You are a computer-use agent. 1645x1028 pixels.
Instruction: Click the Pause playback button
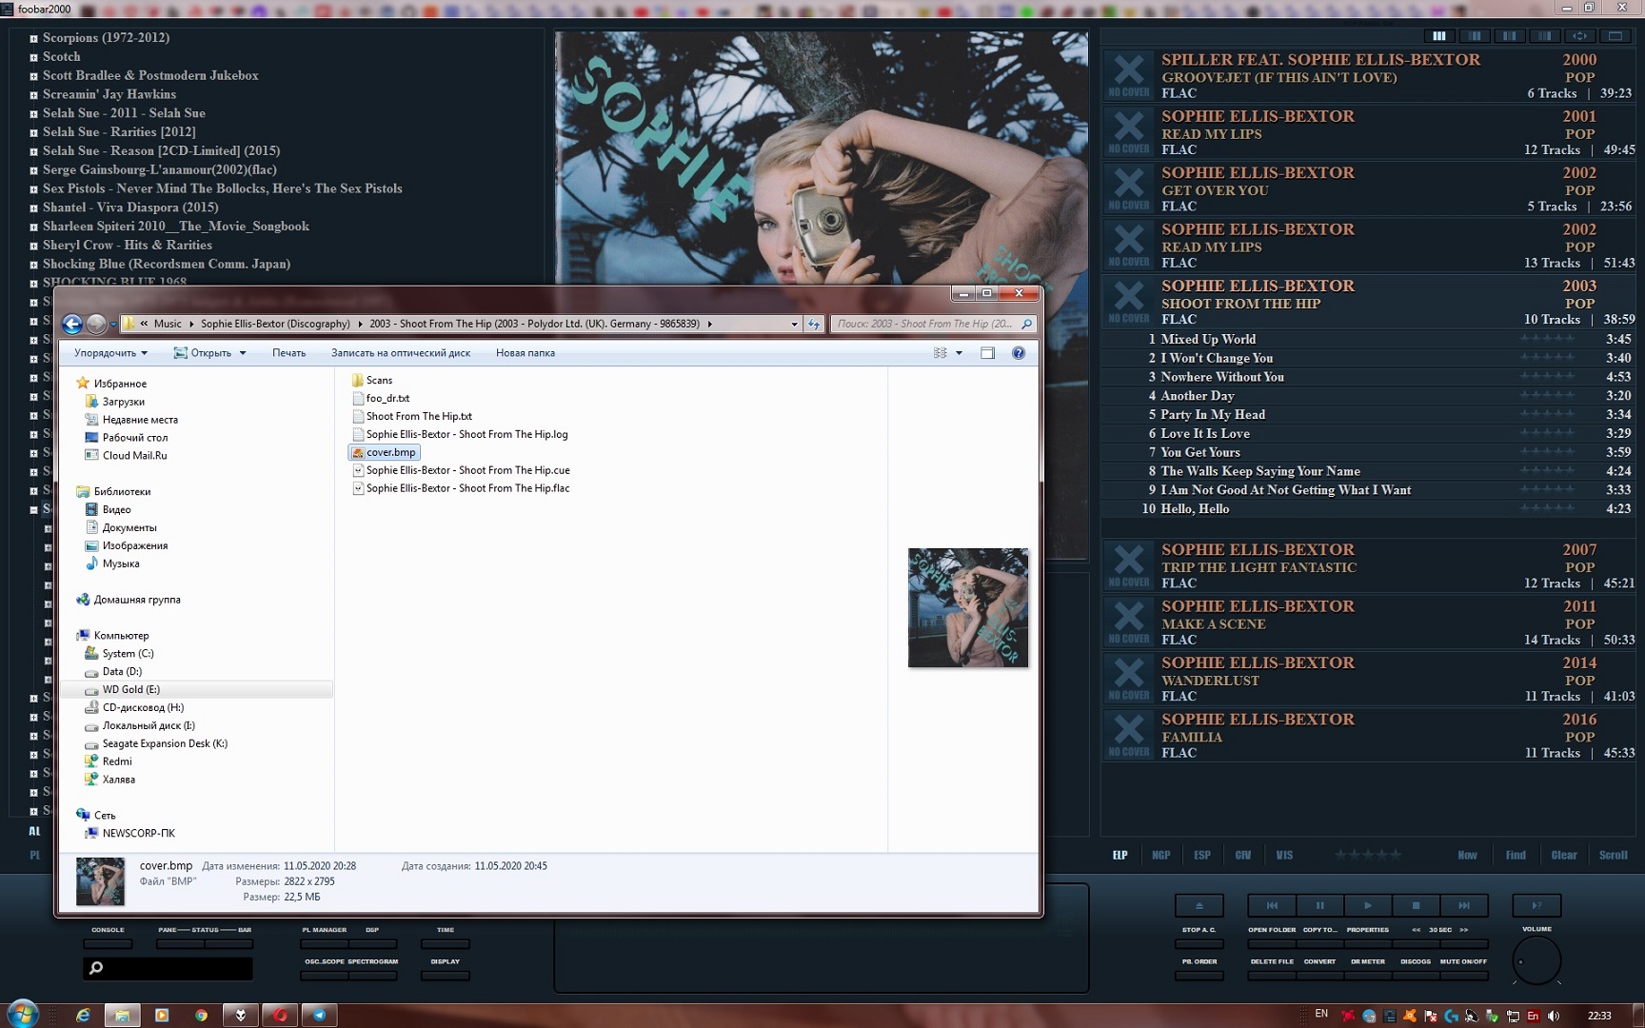pyautogui.click(x=1319, y=905)
